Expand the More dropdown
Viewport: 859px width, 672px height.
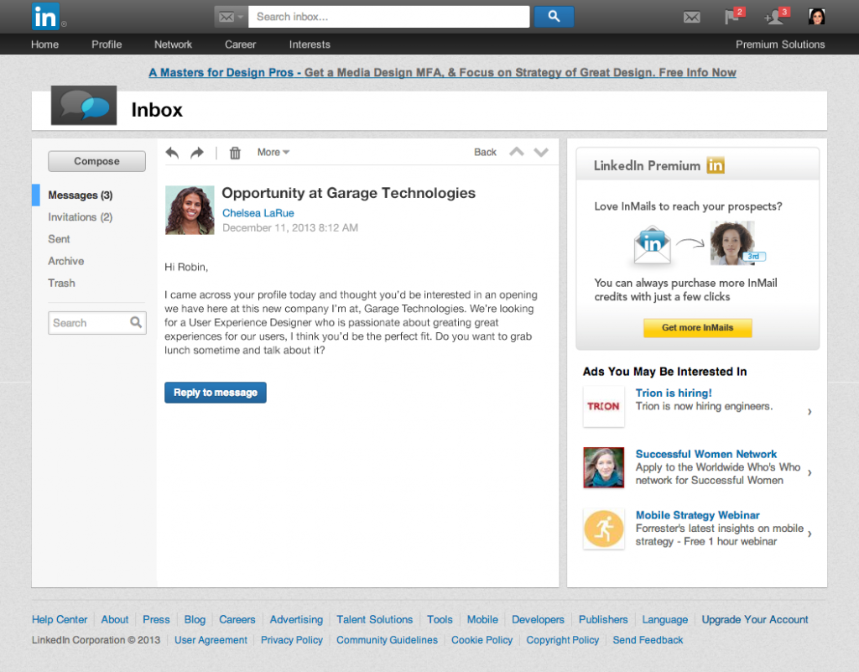[273, 152]
